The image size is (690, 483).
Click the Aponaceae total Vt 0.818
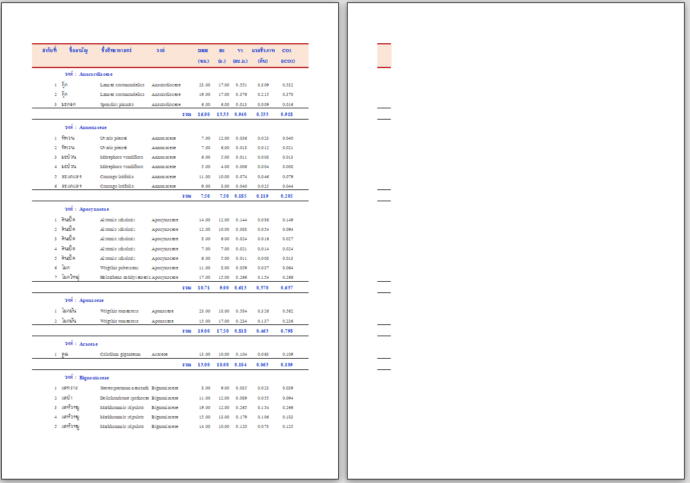click(240, 331)
